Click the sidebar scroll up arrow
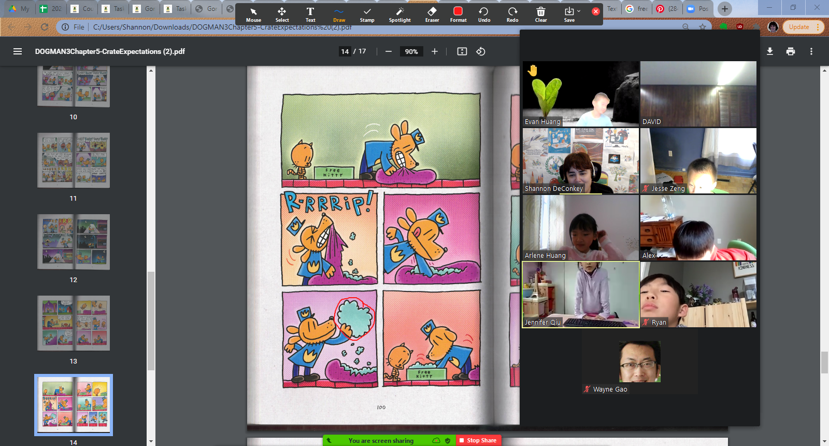 (x=151, y=70)
